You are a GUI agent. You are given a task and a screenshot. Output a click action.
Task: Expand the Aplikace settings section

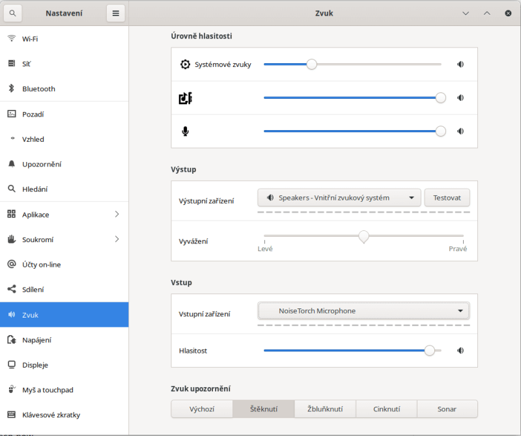[117, 214]
